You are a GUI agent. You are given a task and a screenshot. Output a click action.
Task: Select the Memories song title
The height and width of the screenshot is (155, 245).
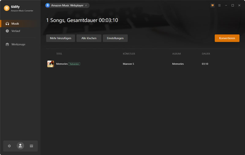[62, 64]
